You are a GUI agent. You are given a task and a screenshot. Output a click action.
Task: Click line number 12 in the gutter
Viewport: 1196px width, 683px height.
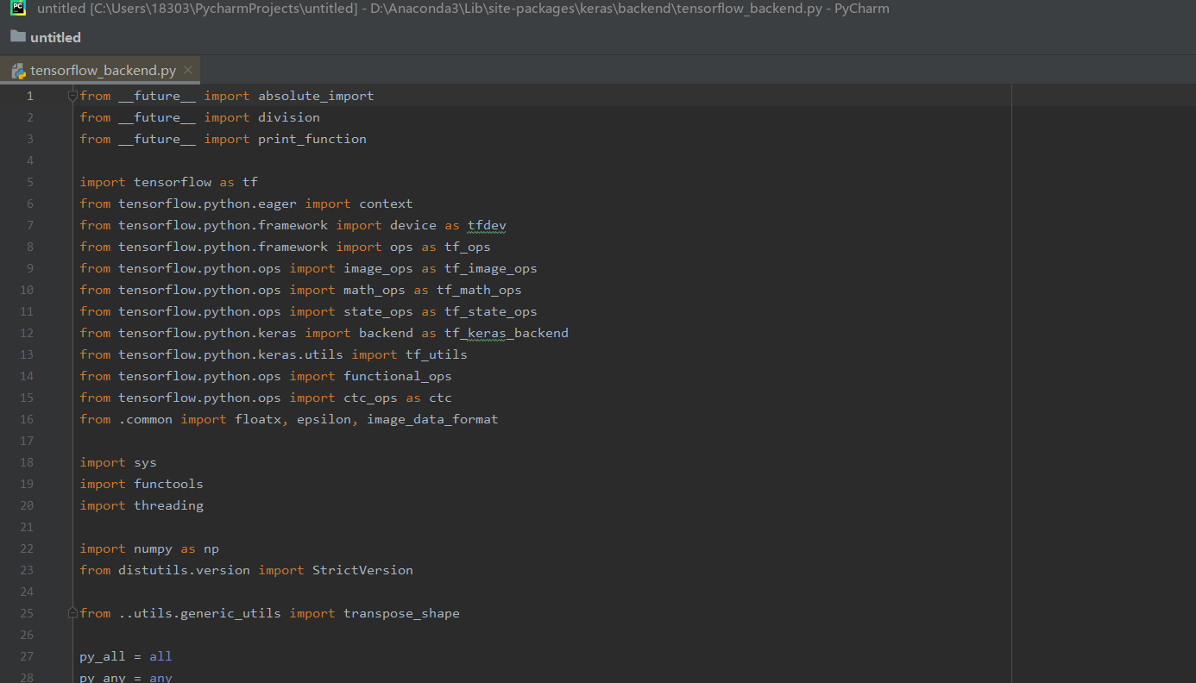tap(26, 333)
